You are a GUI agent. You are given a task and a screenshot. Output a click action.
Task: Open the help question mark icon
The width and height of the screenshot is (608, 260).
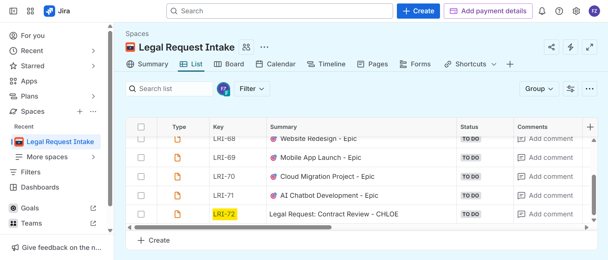559,11
